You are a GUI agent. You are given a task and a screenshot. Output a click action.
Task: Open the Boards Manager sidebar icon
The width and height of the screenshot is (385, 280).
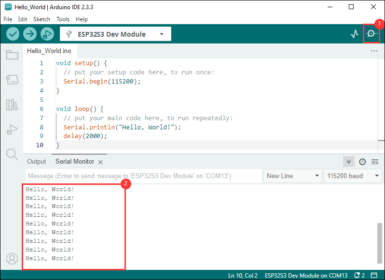[x=12, y=80]
